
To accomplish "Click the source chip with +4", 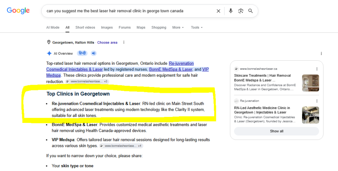I will (x=121, y=146).
